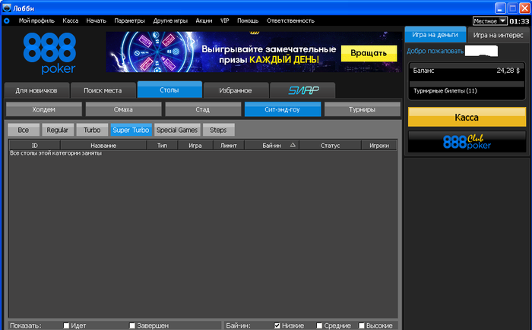Click the yellow Касса button

point(467,118)
